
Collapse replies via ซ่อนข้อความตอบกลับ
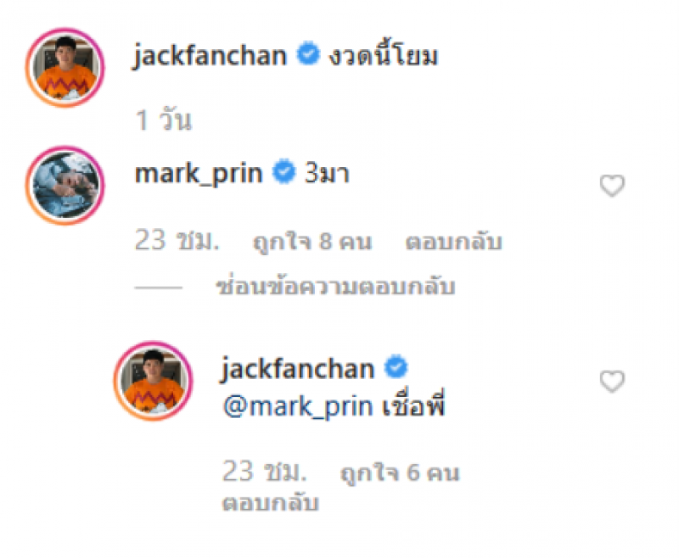[335, 287]
